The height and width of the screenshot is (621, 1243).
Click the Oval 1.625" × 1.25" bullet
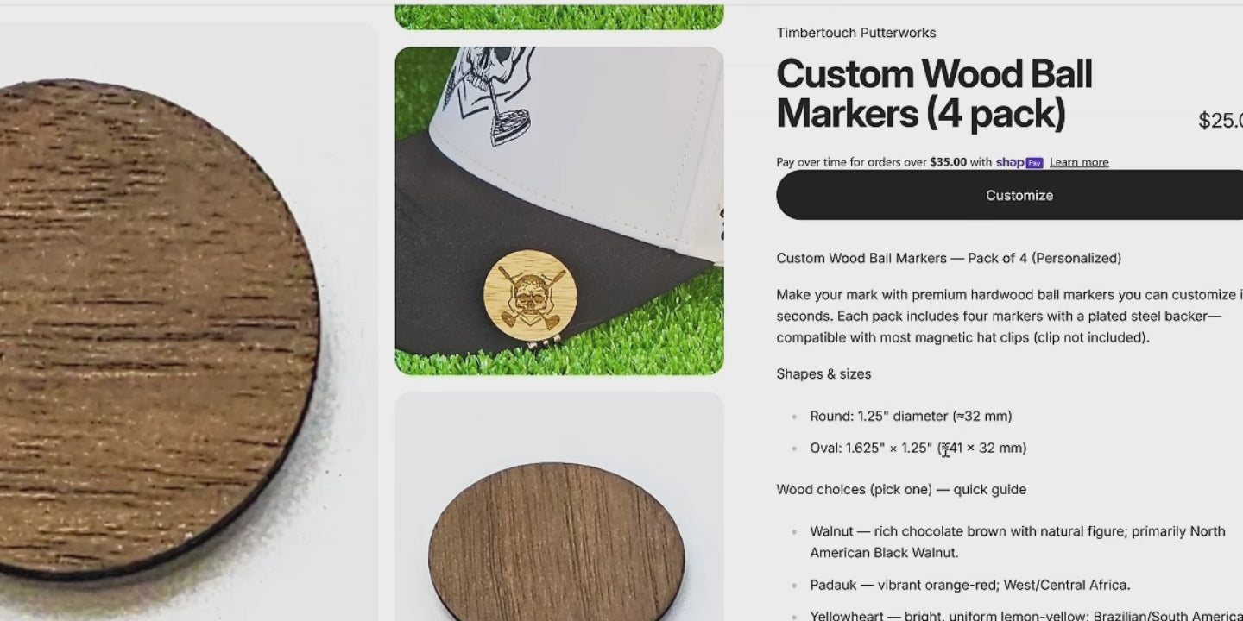[918, 448]
